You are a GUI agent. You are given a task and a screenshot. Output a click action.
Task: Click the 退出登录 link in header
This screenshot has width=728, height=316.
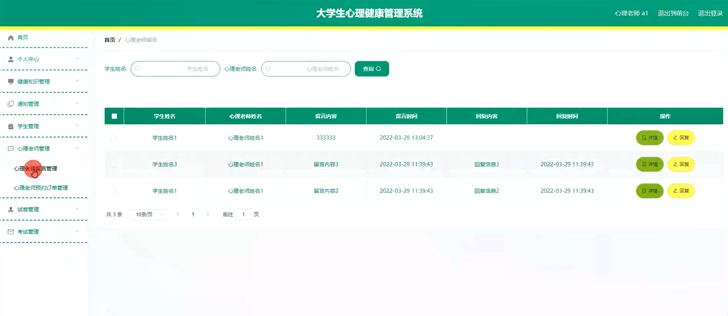coord(710,13)
